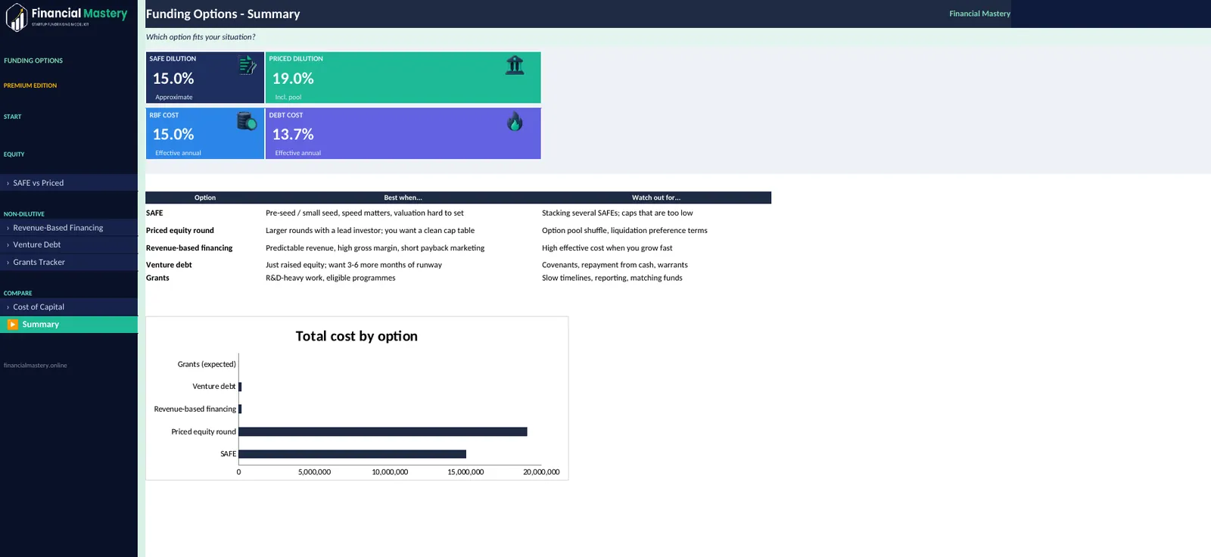Click the orange play icon beside Summary
The height and width of the screenshot is (557, 1211).
13,325
